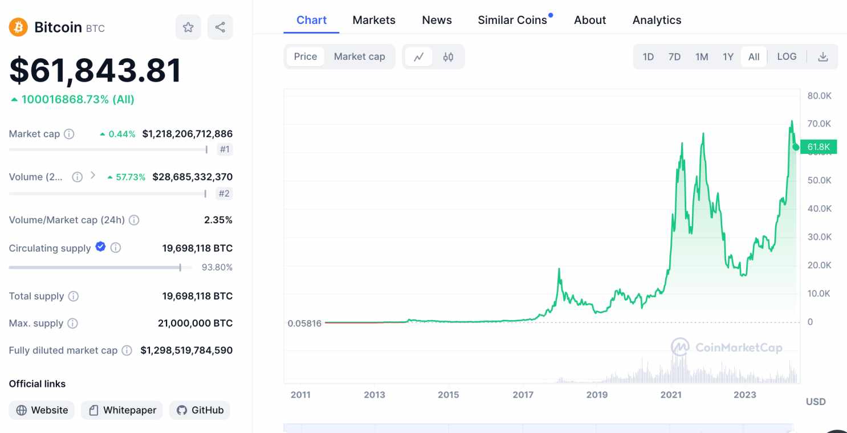Viewport: 847px width, 433px height.
Task: Click market cap value $1,218,206,712,886
Action: point(188,134)
